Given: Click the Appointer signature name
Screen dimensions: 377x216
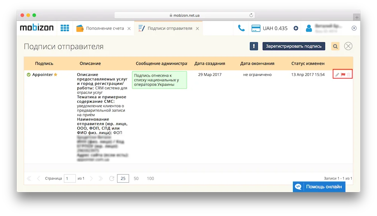Looking at the screenshot, I should (43, 75).
